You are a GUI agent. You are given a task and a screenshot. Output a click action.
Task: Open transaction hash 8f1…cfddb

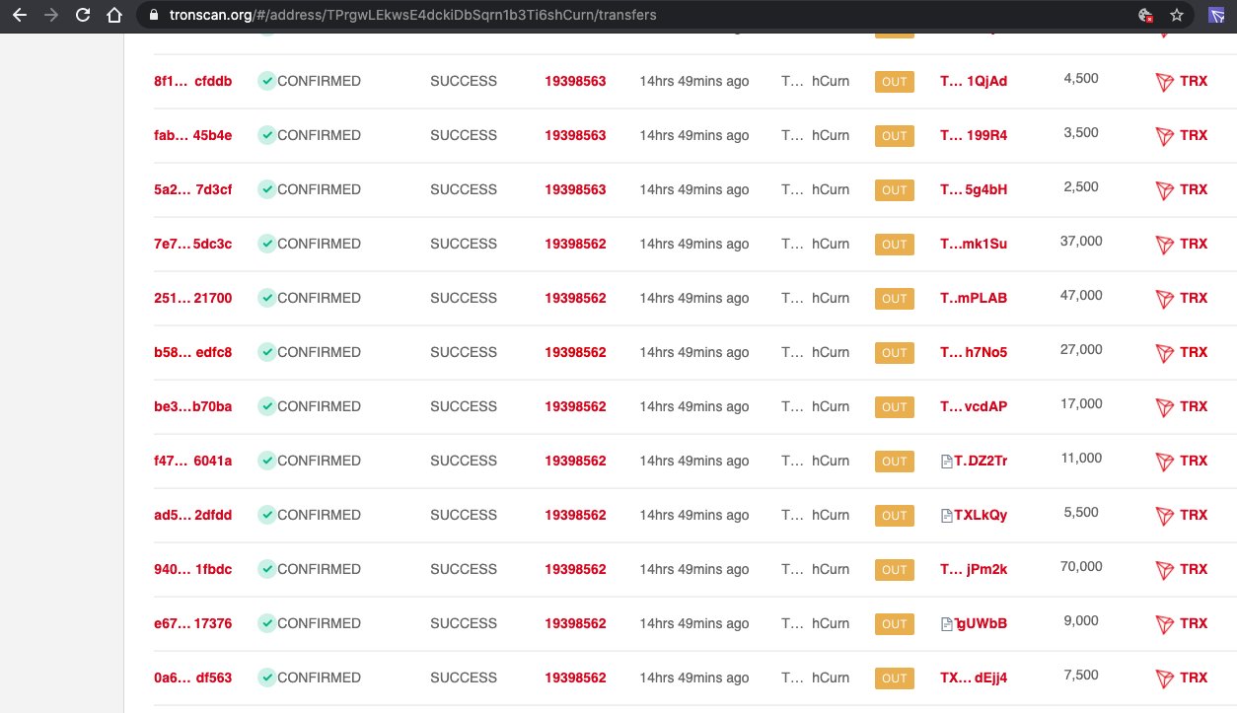193,81
